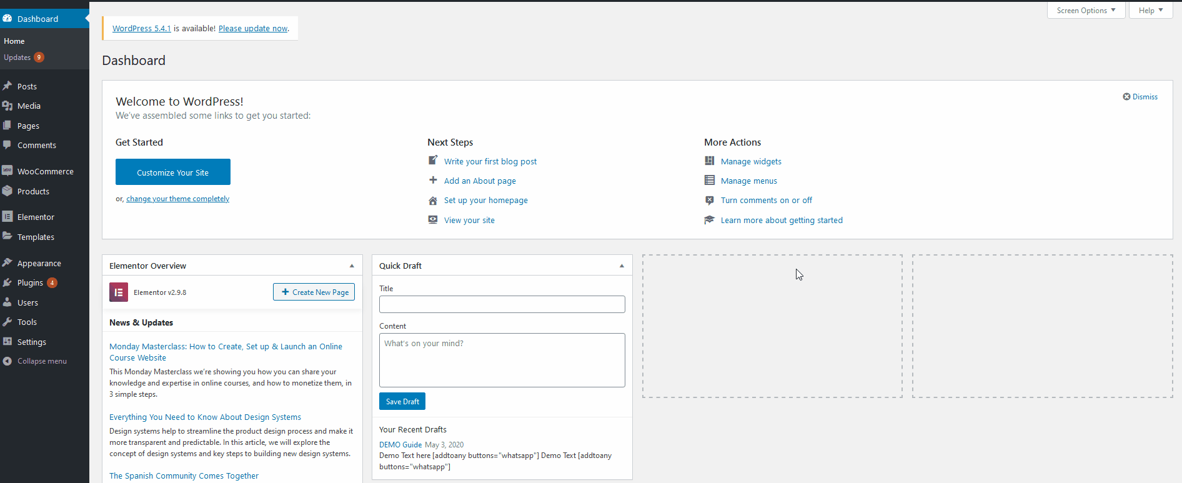Viewport: 1182px width, 483px height.
Task: Click the Users person icon
Action: [7, 302]
